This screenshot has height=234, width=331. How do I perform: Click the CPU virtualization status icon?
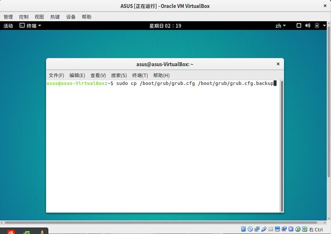[x=291, y=229]
